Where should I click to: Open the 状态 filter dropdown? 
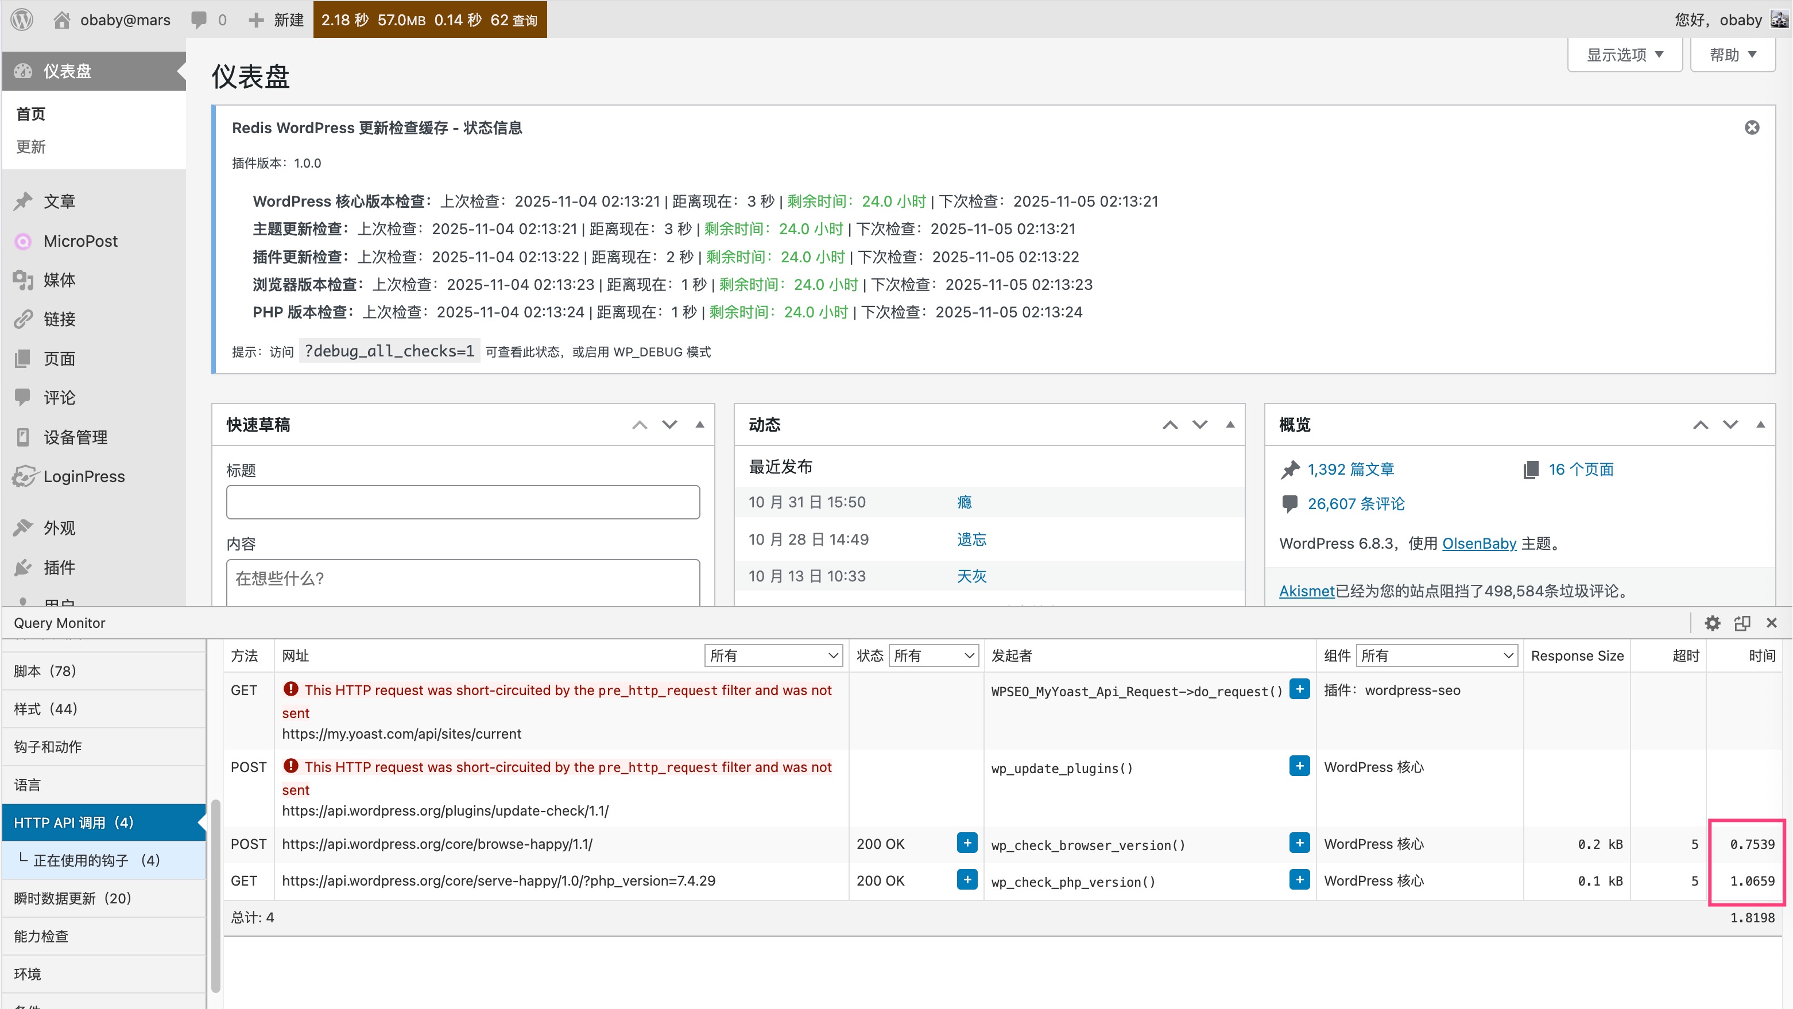tap(933, 655)
